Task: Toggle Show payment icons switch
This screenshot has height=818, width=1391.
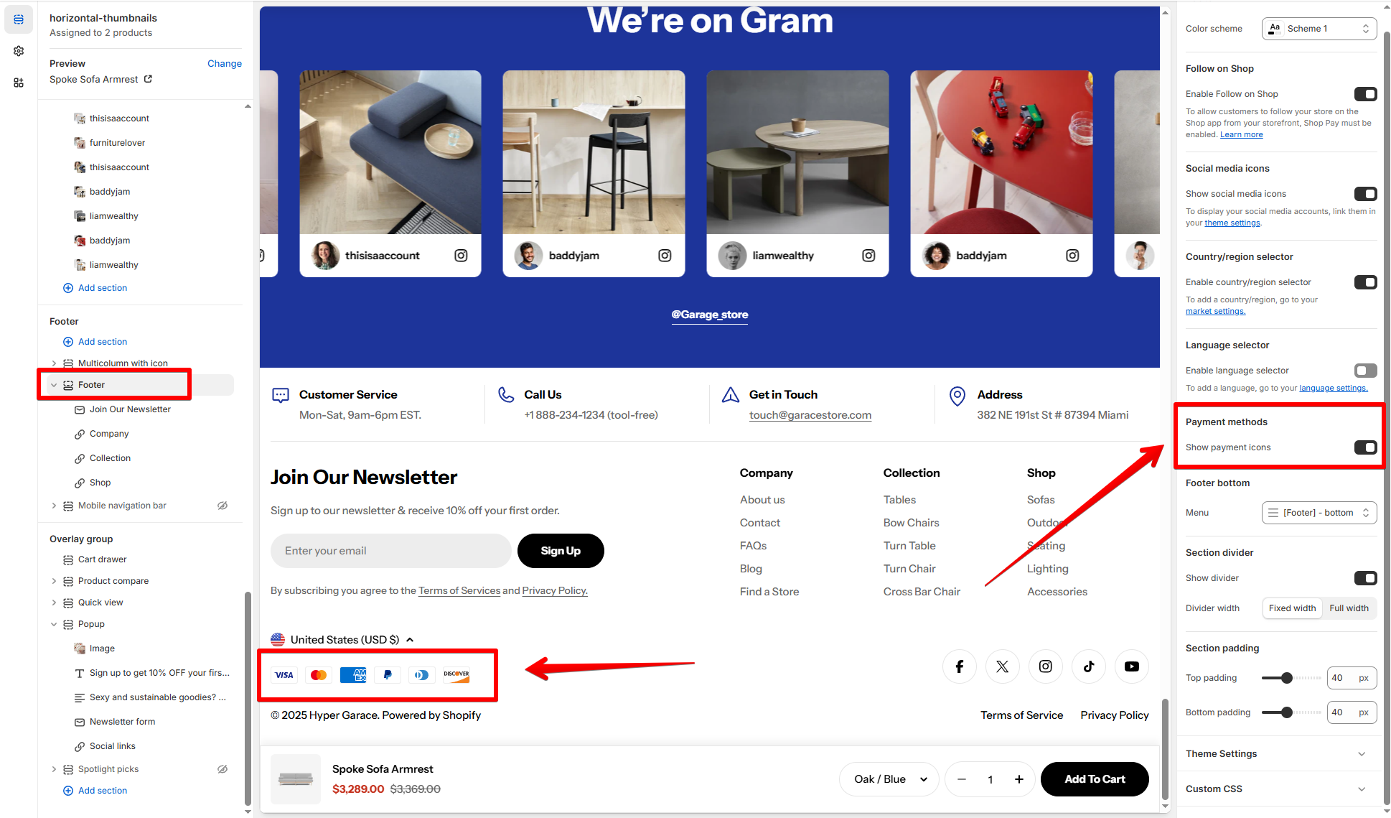Action: [x=1365, y=447]
